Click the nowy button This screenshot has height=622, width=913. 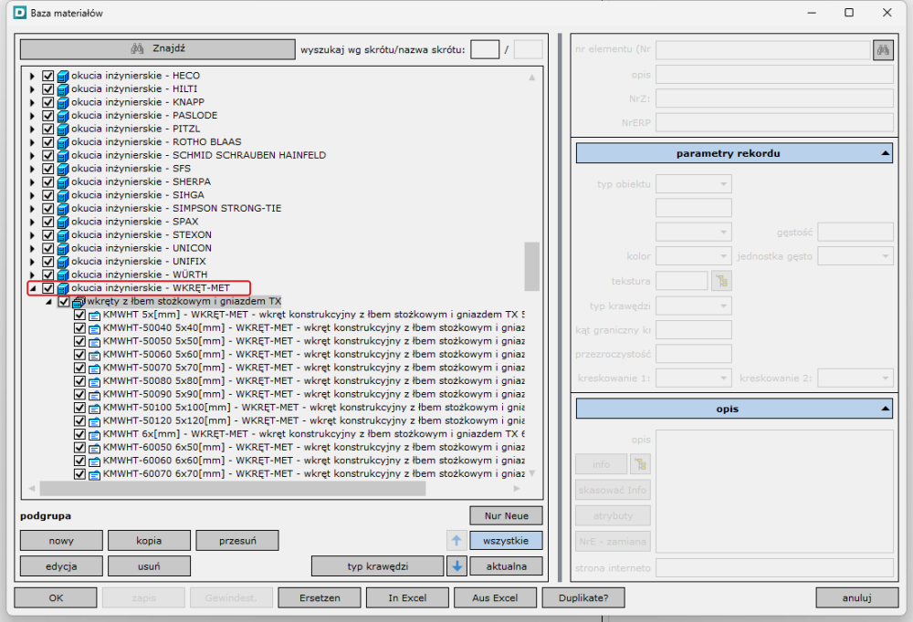pos(61,541)
